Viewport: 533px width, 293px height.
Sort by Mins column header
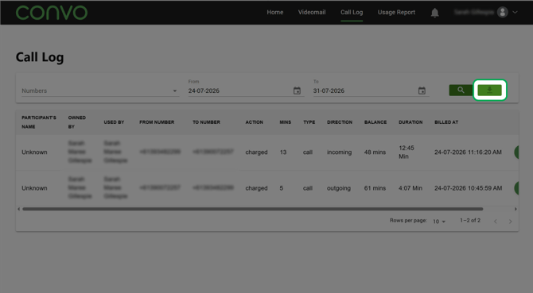point(286,122)
